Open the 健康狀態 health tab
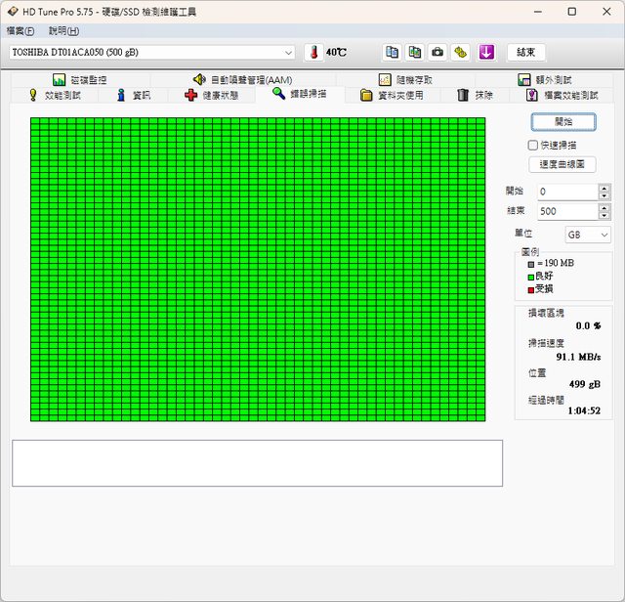Screen dimensions: 625x602 click(211, 95)
